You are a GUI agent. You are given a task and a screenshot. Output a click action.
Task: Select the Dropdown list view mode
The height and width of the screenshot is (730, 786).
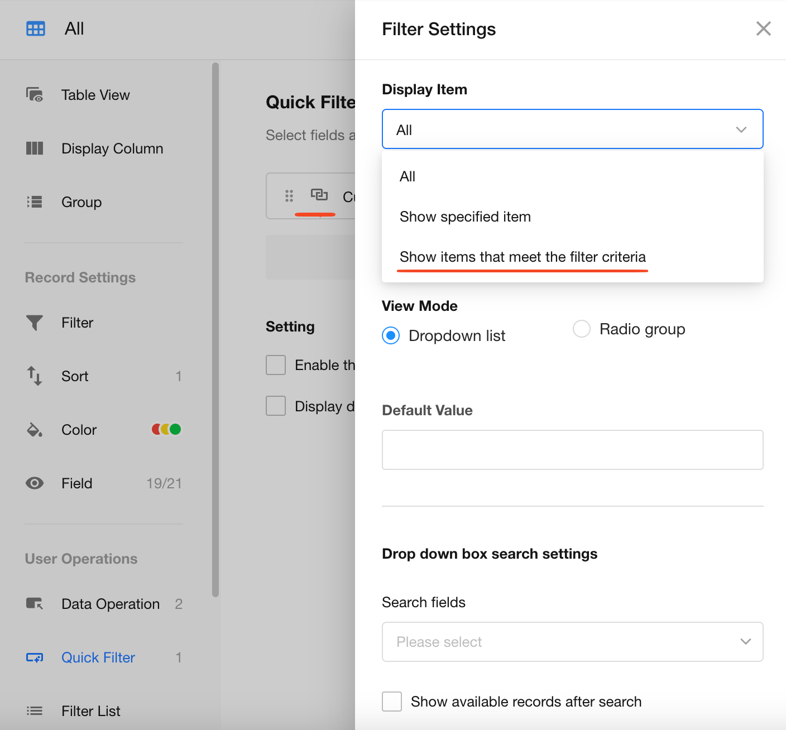click(391, 335)
